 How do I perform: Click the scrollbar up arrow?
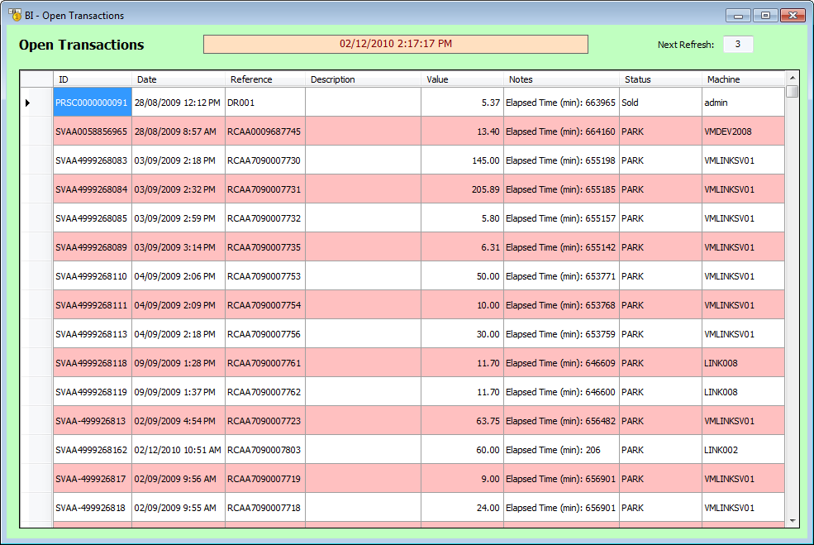[793, 78]
